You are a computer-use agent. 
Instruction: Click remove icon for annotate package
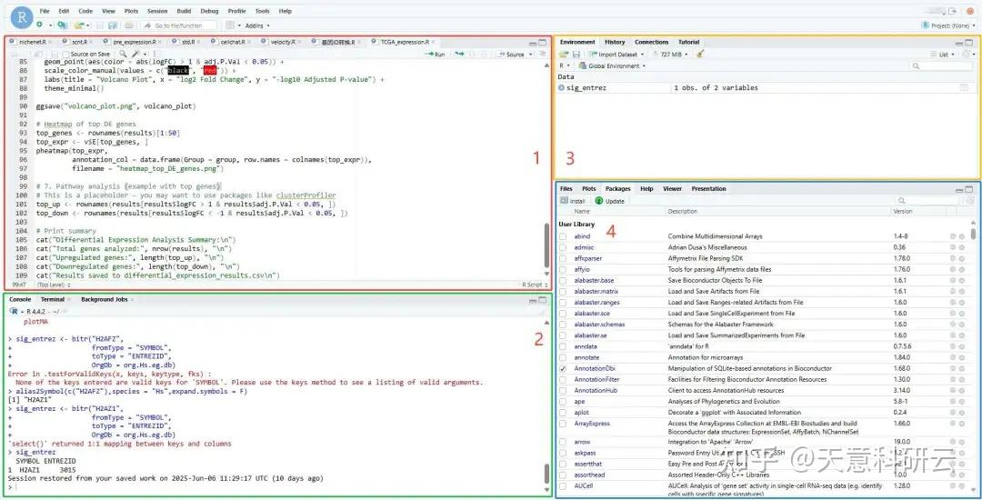tap(961, 357)
